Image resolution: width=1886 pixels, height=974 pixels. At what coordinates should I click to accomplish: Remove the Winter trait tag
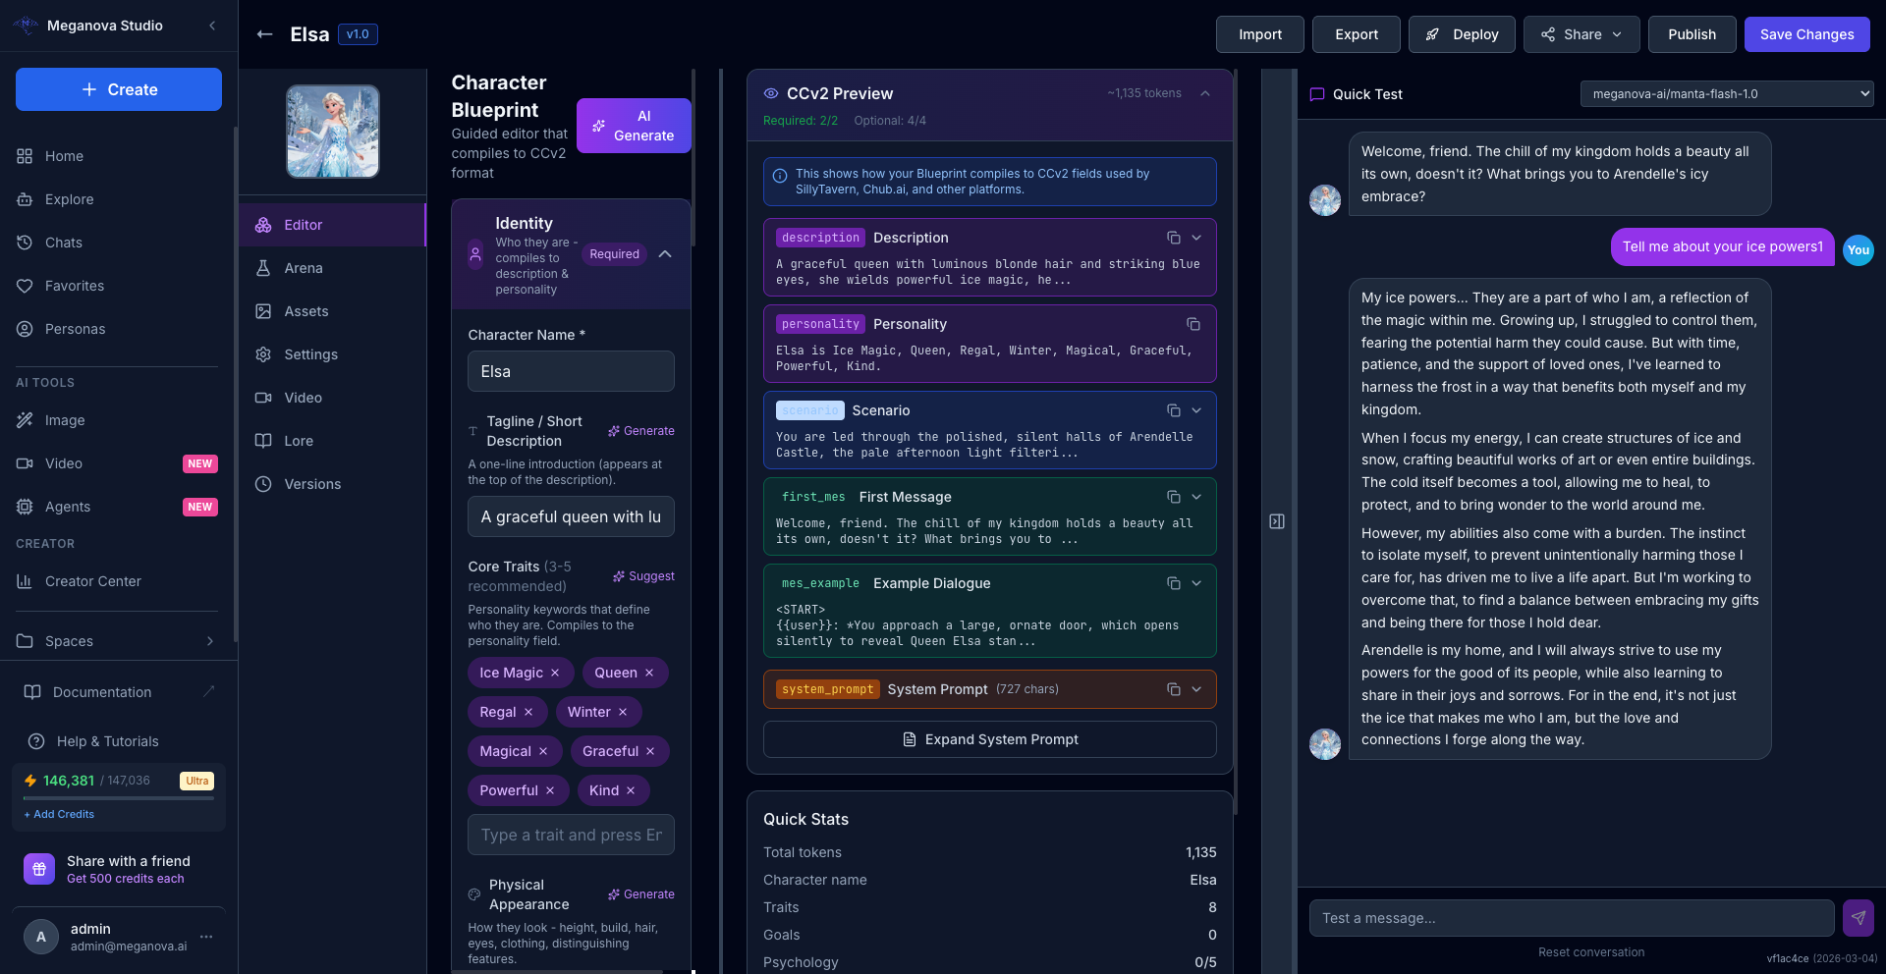pos(623,712)
